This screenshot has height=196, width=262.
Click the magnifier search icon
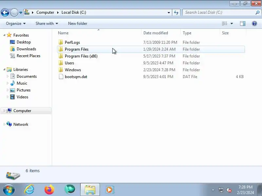(x=257, y=12)
